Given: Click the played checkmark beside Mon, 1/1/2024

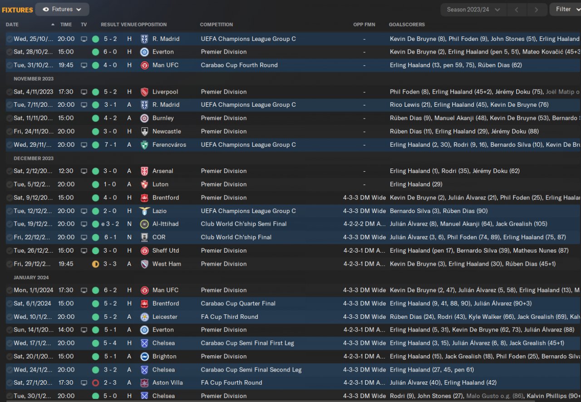Looking at the screenshot, I should pyautogui.click(x=9, y=290).
